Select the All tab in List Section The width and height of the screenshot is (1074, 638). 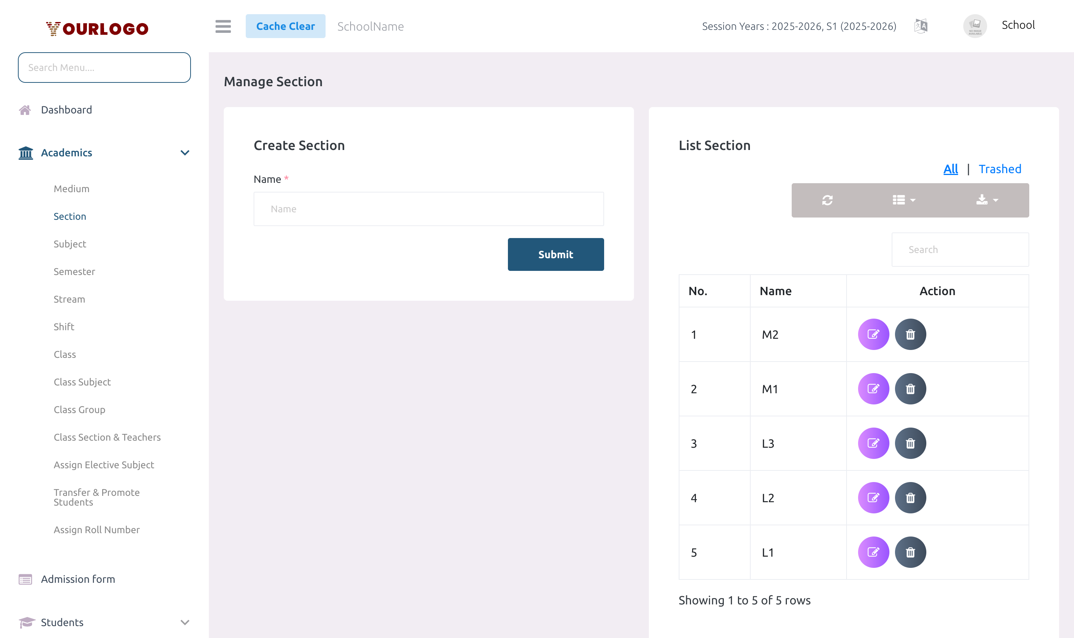[950, 169]
